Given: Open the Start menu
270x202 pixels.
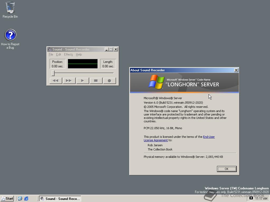Looking at the screenshot, I should 7,199.
